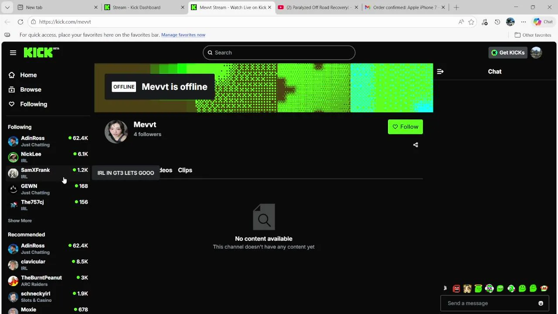Open SamXFrank channel in Following list
The height and width of the screenshot is (314, 558).
point(48,173)
